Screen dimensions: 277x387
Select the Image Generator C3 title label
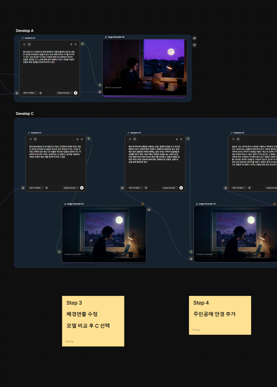pos(207,204)
